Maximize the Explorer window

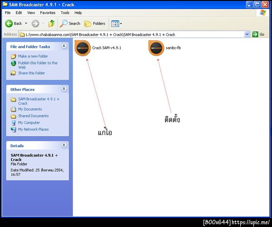click(257, 5)
